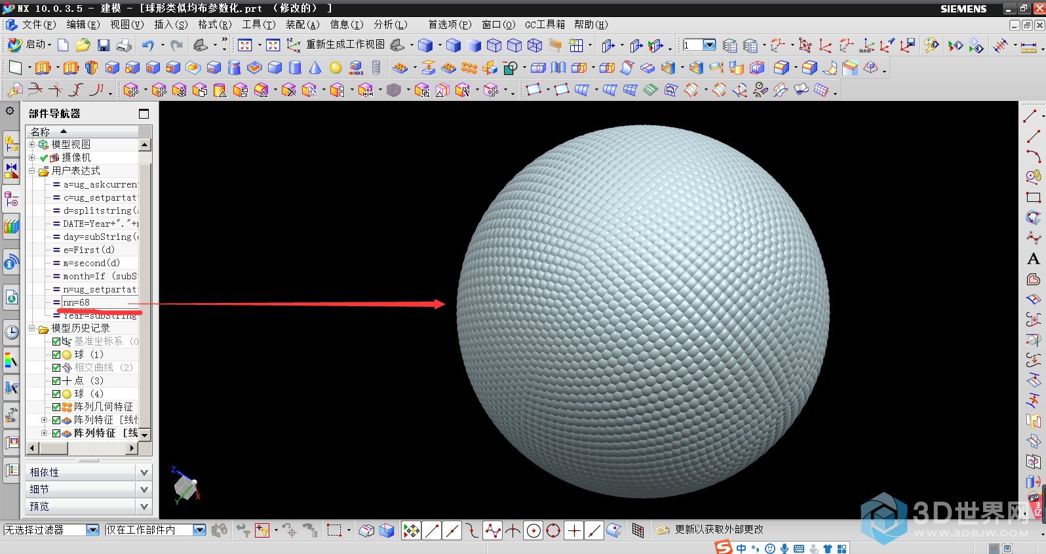
Task: Collapse the 模型历史记录 tree node
Action: click(x=31, y=328)
